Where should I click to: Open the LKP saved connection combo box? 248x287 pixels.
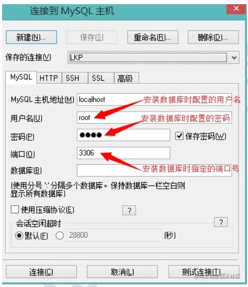153,58
